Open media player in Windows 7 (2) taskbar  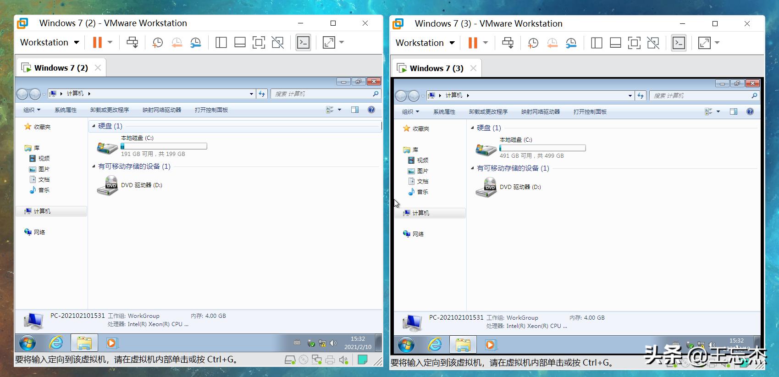point(111,343)
